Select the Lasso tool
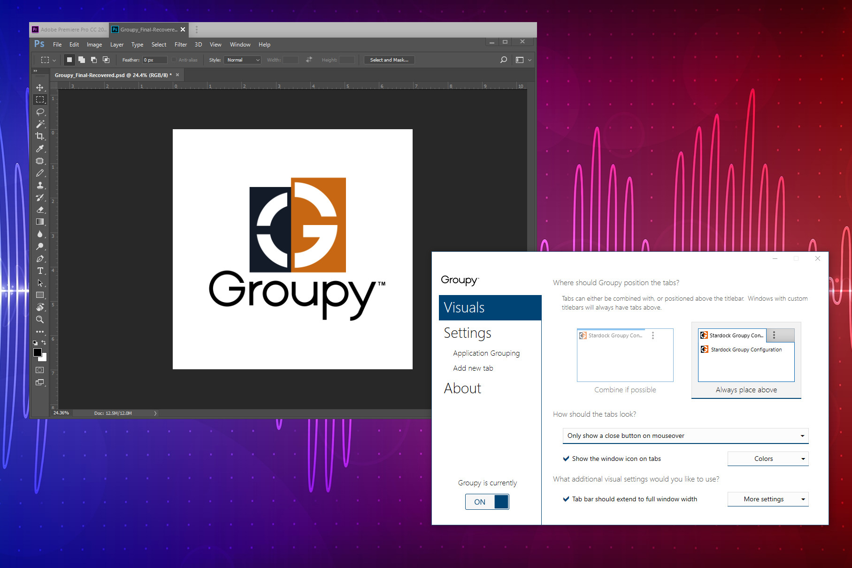This screenshot has width=852, height=568. tap(40, 112)
